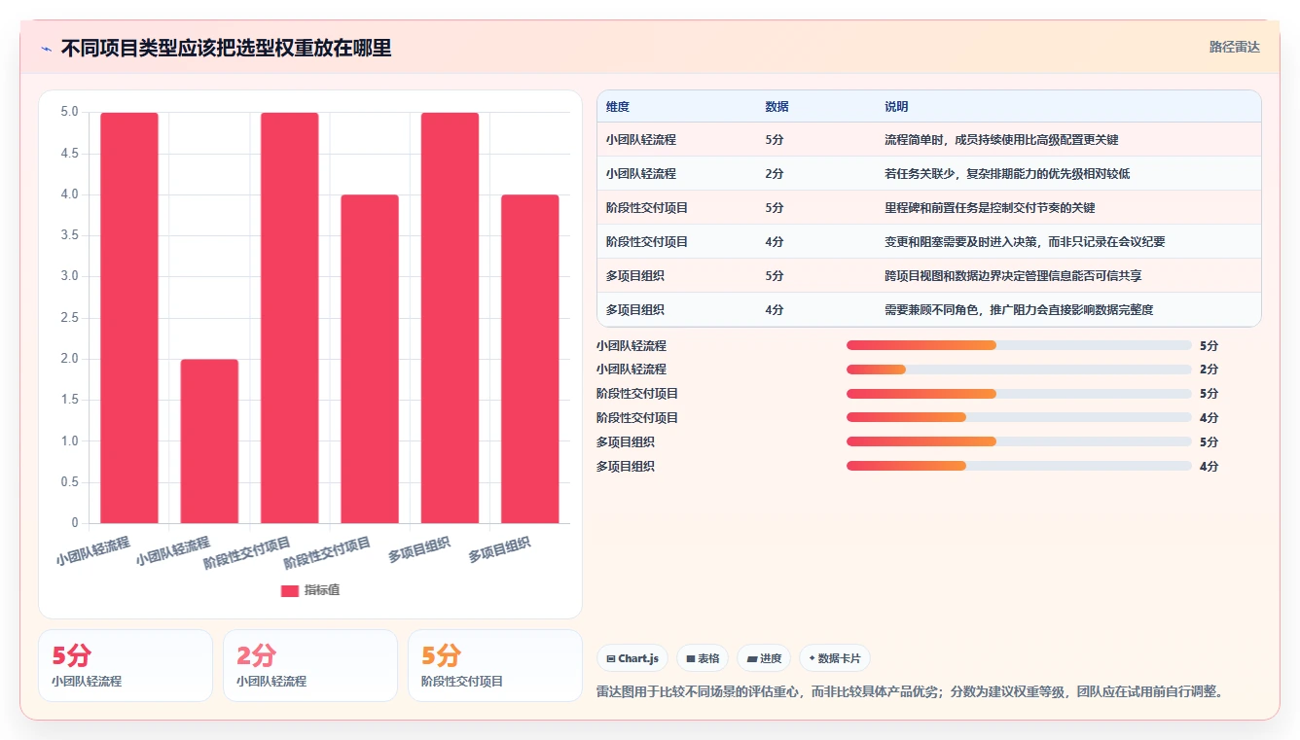1300x740 pixels.
Task: Select the row about 变更和阻塞需要及时进入决策
Action: click(928, 242)
